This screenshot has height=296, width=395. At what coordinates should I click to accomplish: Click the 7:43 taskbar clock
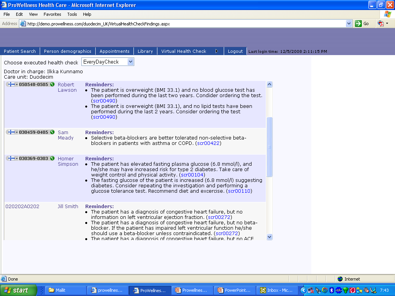pyautogui.click(x=384, y=290)
